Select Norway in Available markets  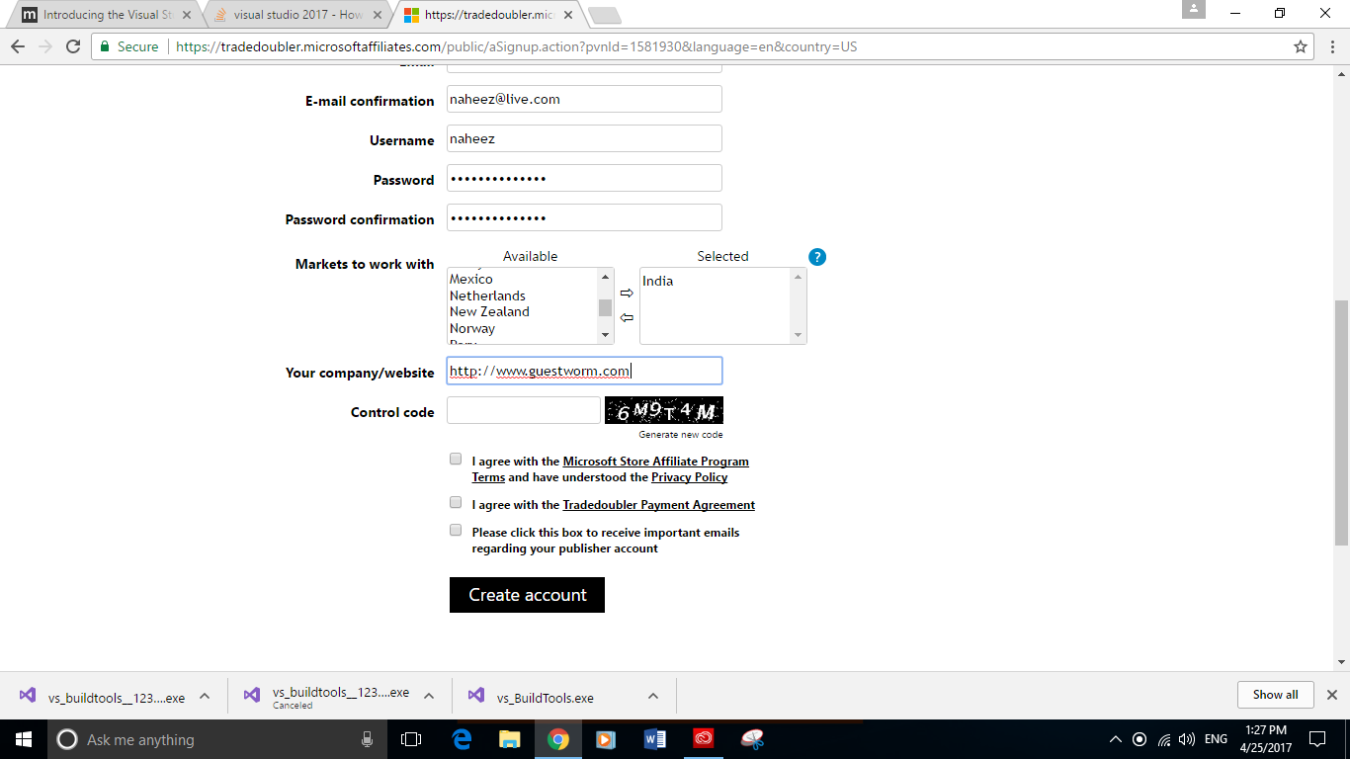tap(472, 328)
